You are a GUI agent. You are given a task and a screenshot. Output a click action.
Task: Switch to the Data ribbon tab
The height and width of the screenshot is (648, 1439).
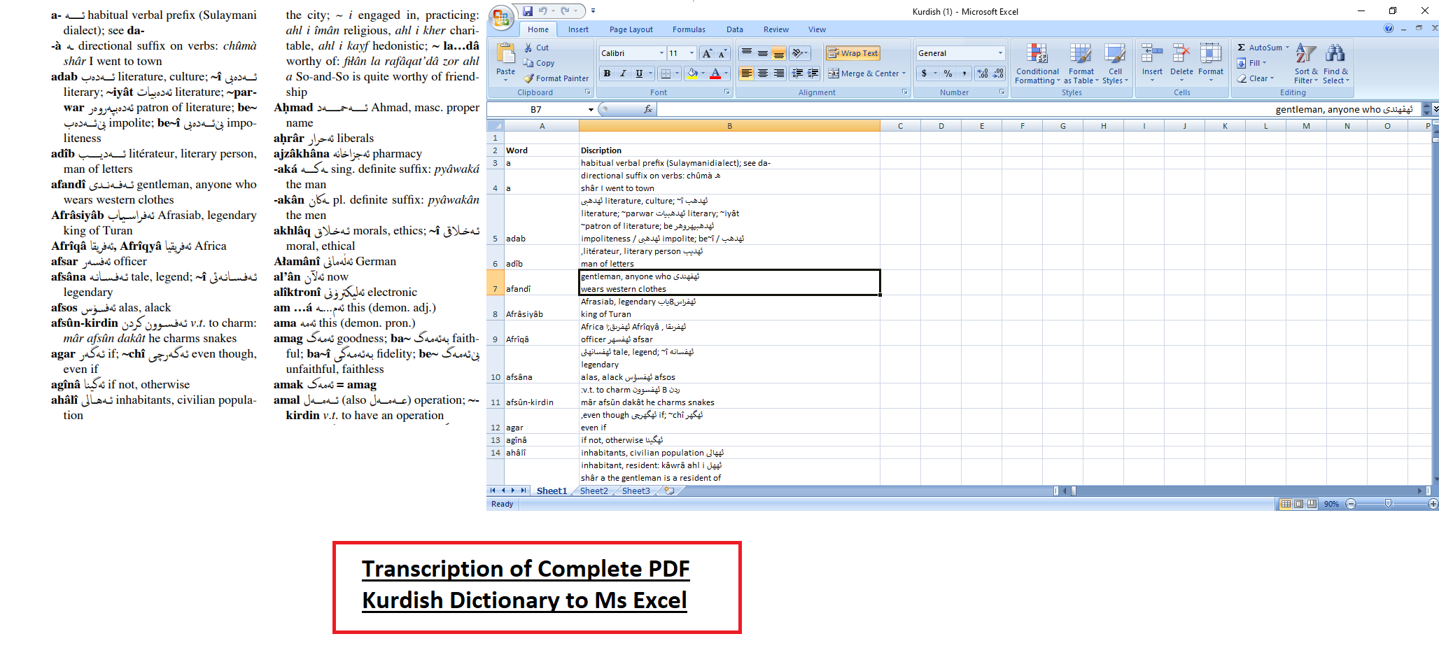coord(734,29)
